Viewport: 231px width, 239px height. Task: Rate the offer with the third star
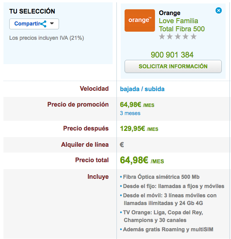[x=178, y=37]
